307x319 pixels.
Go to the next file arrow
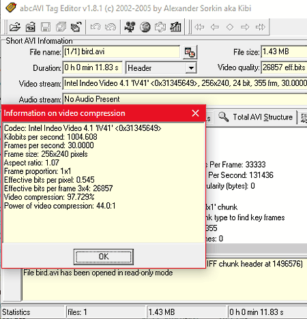point(245,27)
